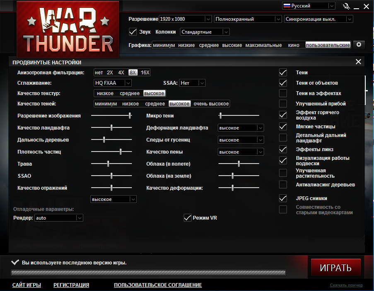
Task: Disable the Режим VR checkbox
Action: click(x=188, y=218)
